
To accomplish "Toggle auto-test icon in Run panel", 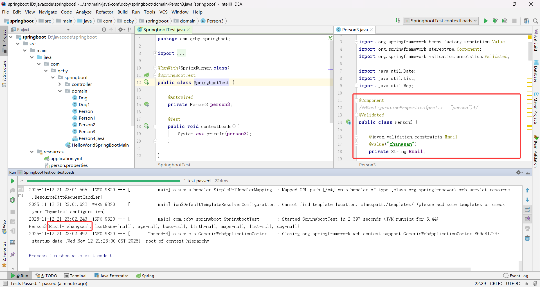I will pos(13,200).
